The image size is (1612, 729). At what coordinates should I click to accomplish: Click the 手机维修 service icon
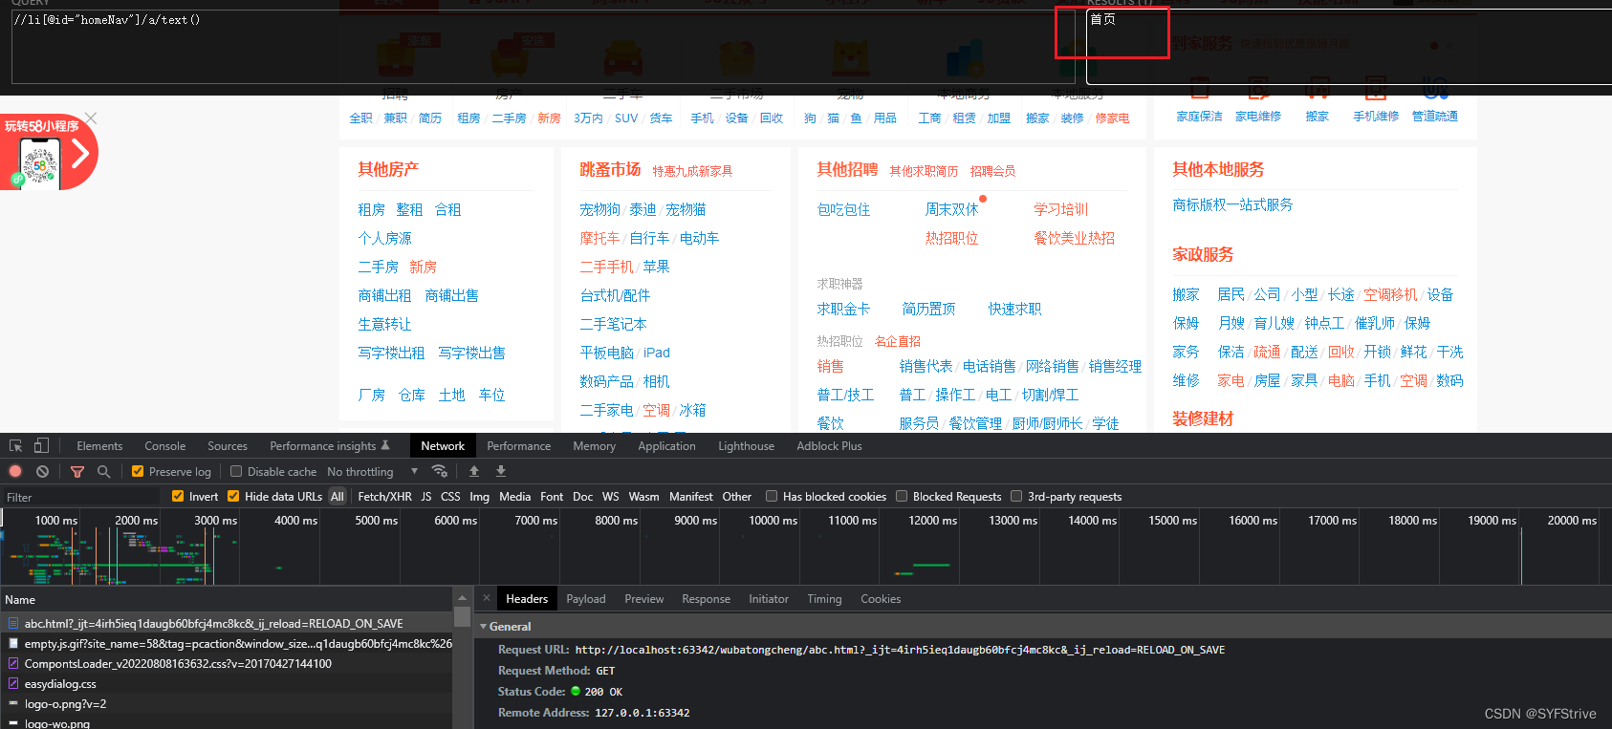click(1376, 91)
